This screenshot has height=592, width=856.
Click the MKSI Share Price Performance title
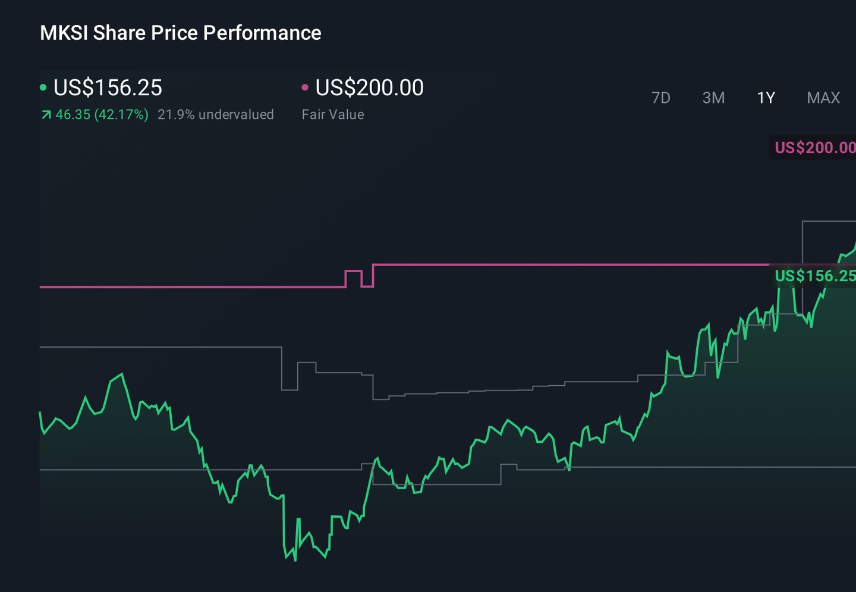tap(180, 33)
